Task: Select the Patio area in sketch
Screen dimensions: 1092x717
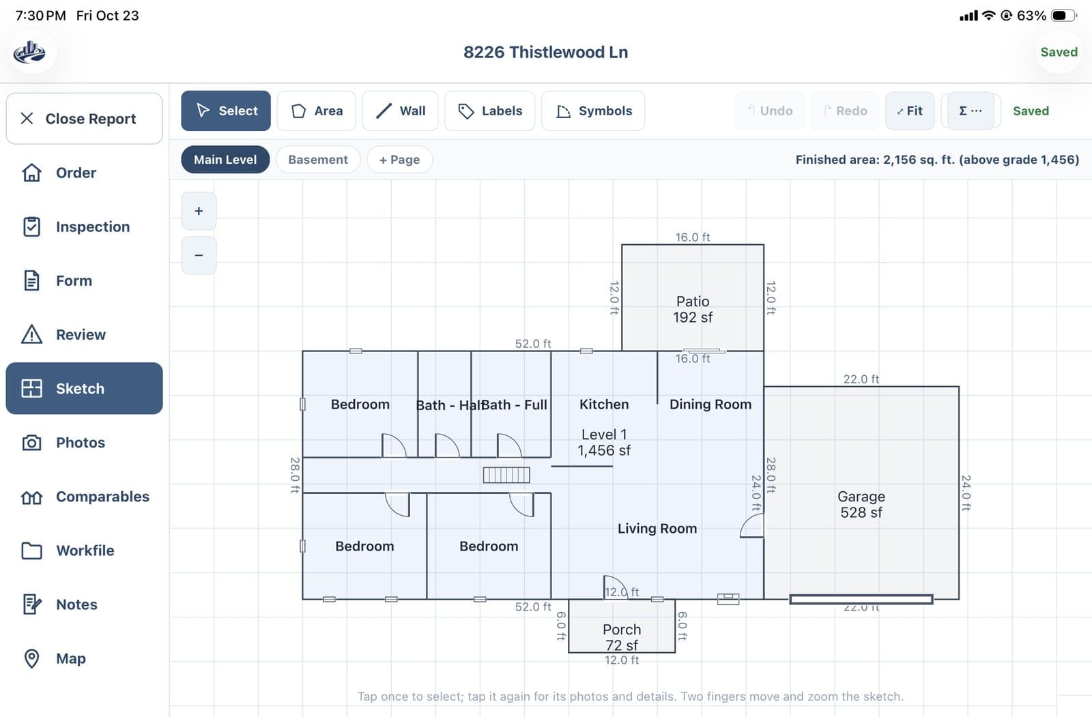Action: pos(693,309)
